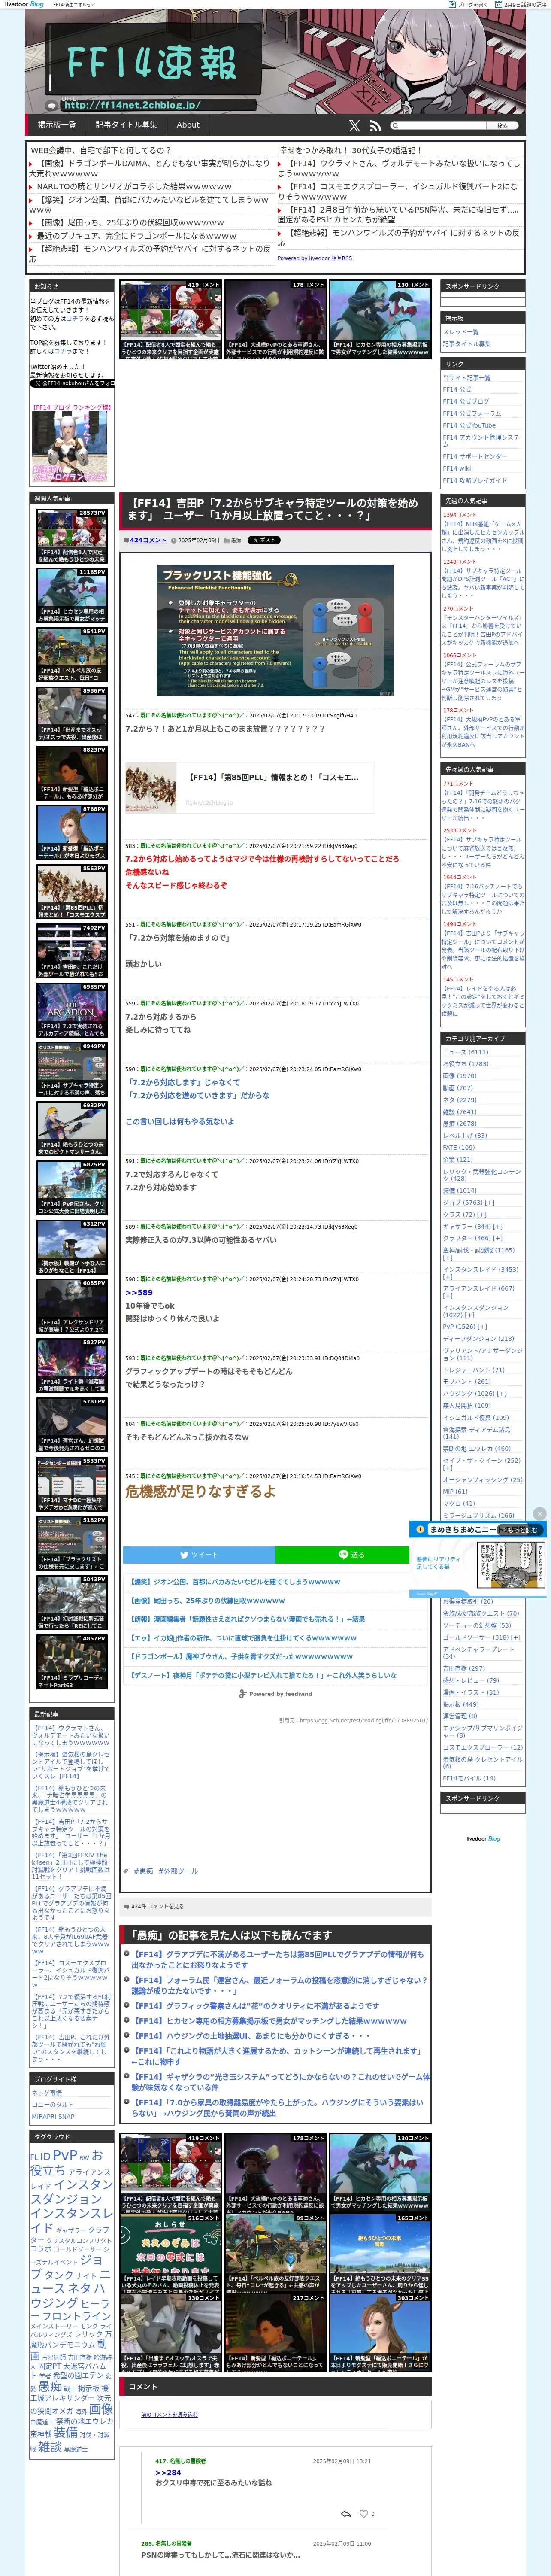Expand plus next to ジョブ (5763) category

(490, 1202)
